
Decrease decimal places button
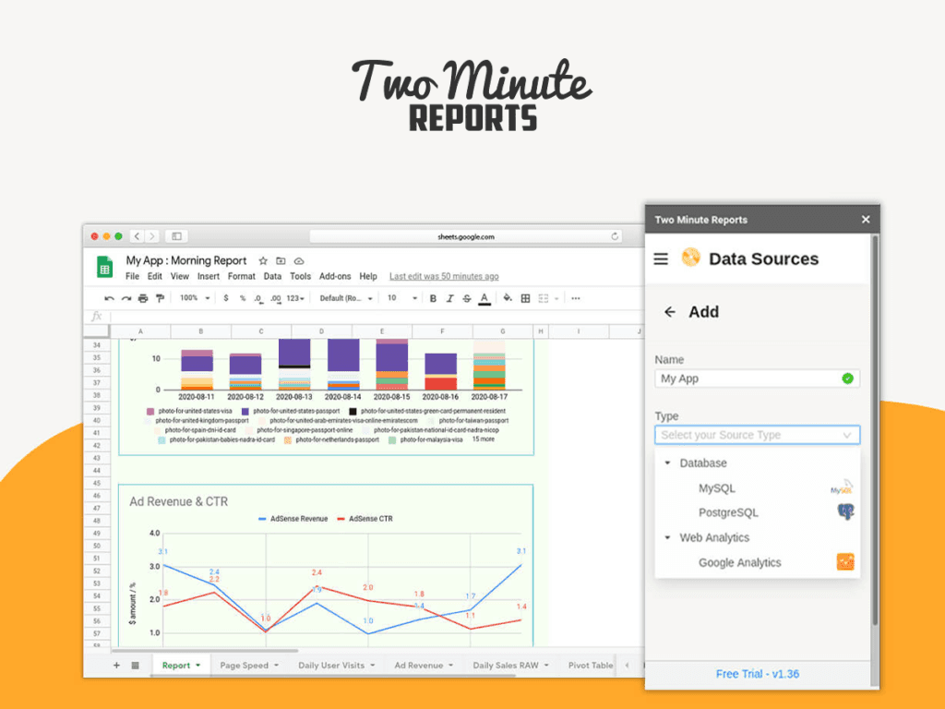point(258,298)
